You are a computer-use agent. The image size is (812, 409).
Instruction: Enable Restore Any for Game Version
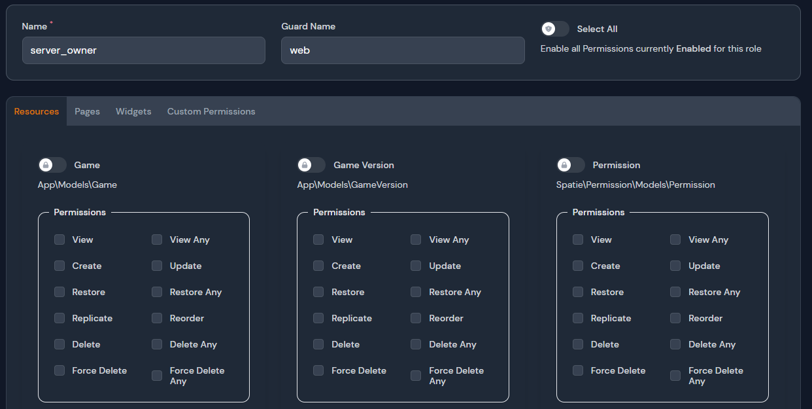pyautogui.click(x=416, y=292)
